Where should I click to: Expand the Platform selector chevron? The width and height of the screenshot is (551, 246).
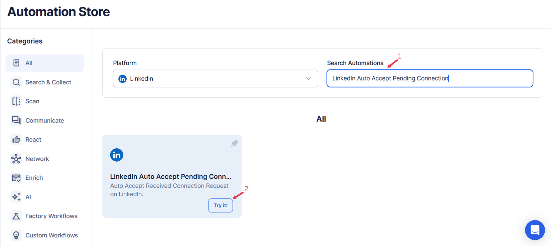(x=308, y=78)
